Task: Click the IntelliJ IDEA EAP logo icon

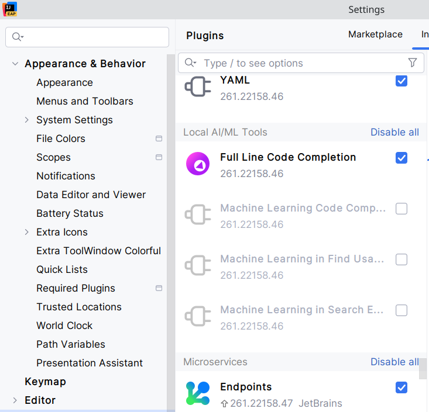Action: 9,9
